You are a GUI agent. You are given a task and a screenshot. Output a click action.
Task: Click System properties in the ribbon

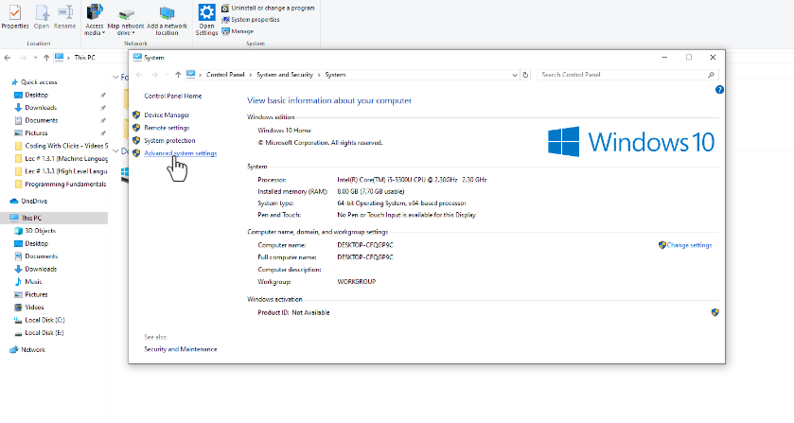(x=250, y=20)
